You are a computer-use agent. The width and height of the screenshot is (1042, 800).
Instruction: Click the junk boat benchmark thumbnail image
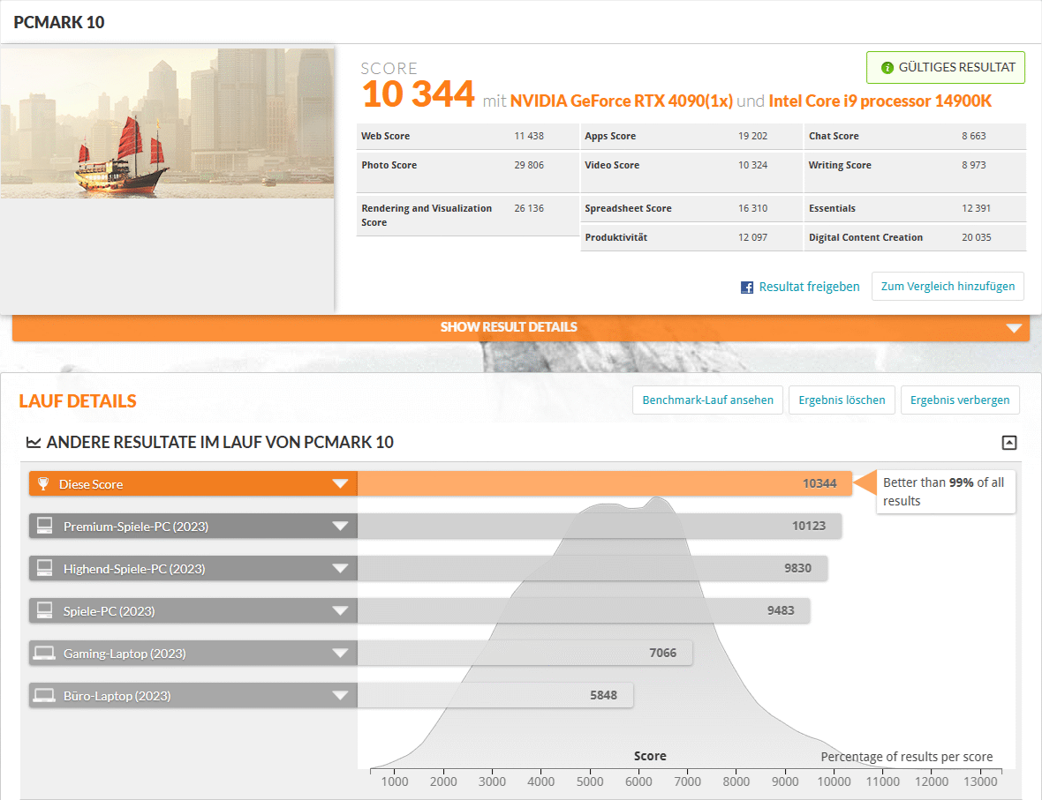167,123
